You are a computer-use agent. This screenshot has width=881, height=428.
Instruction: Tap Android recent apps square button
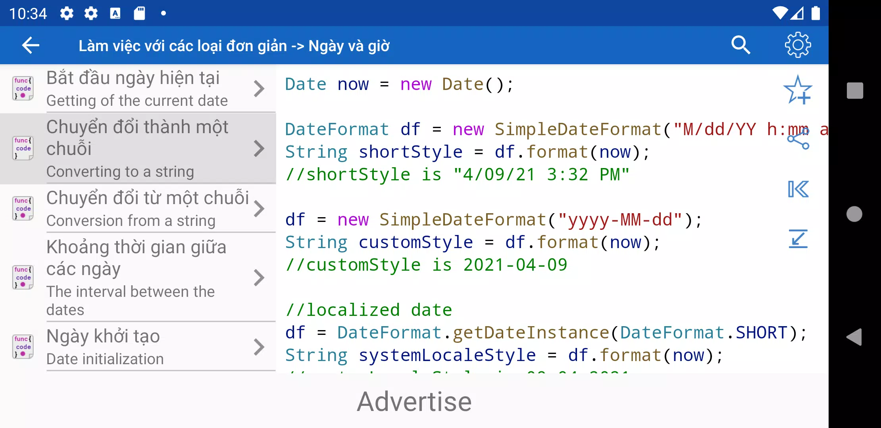tap(855, 90)
